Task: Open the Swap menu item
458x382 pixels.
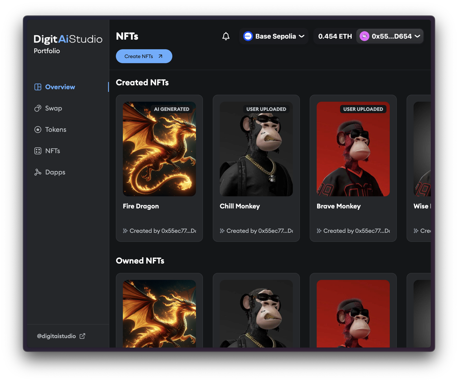Action: click(53, 109)
